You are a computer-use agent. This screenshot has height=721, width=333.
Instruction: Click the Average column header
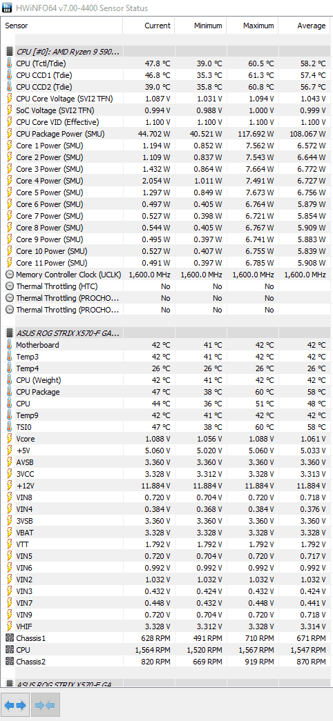pyautogui.click(x=305, y=26)
